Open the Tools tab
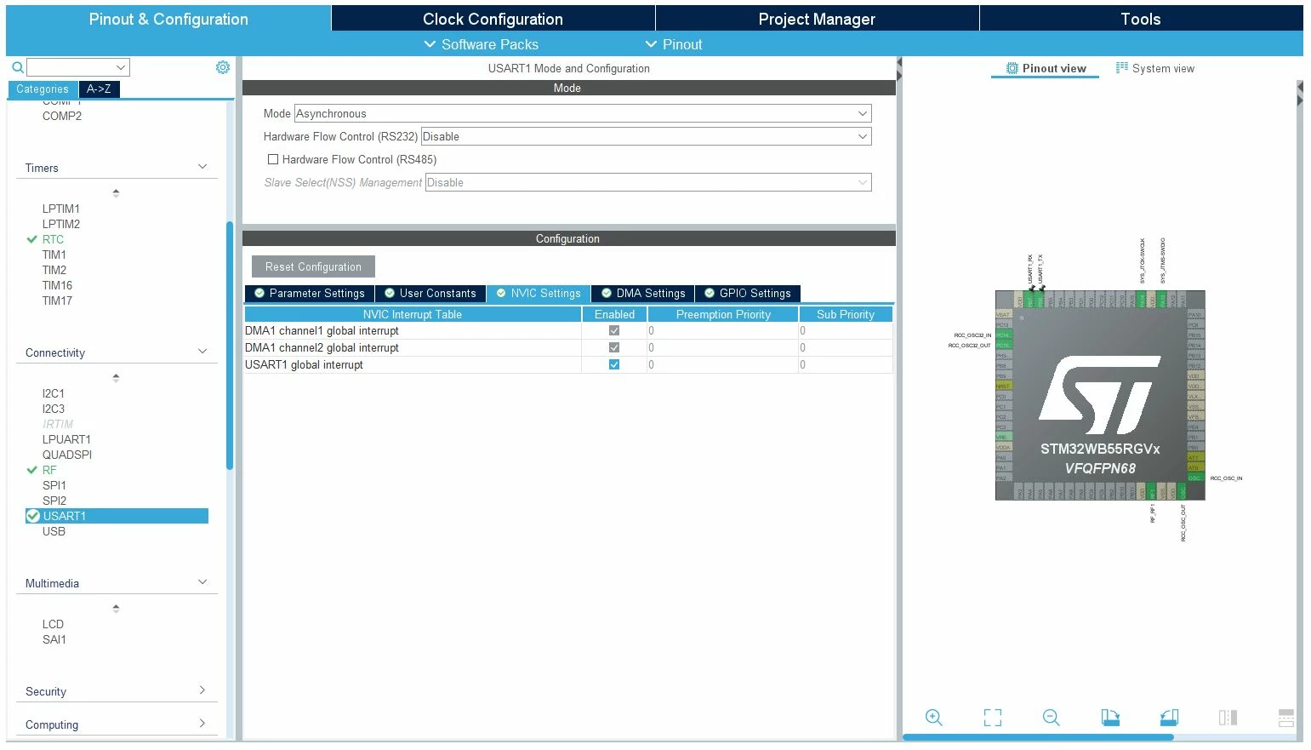1311x750 pixels. (x=1141, y=19)
